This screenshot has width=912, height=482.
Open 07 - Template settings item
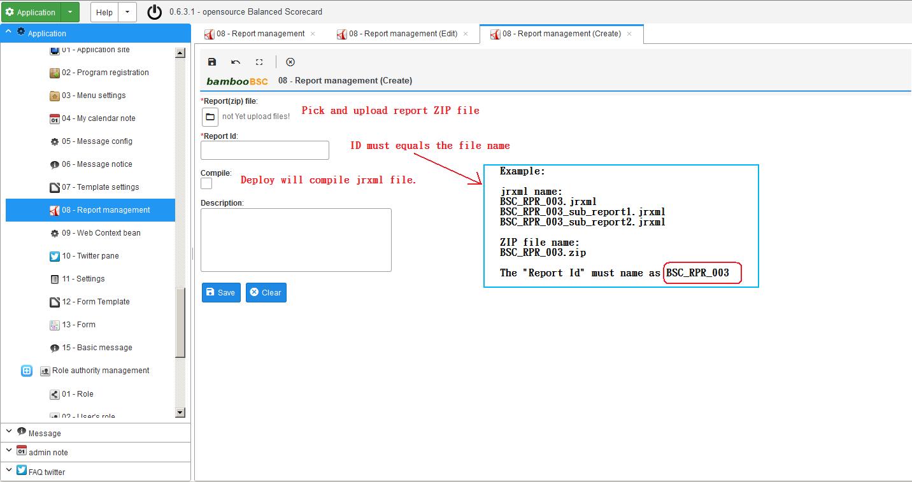click(x=94, y=187)
